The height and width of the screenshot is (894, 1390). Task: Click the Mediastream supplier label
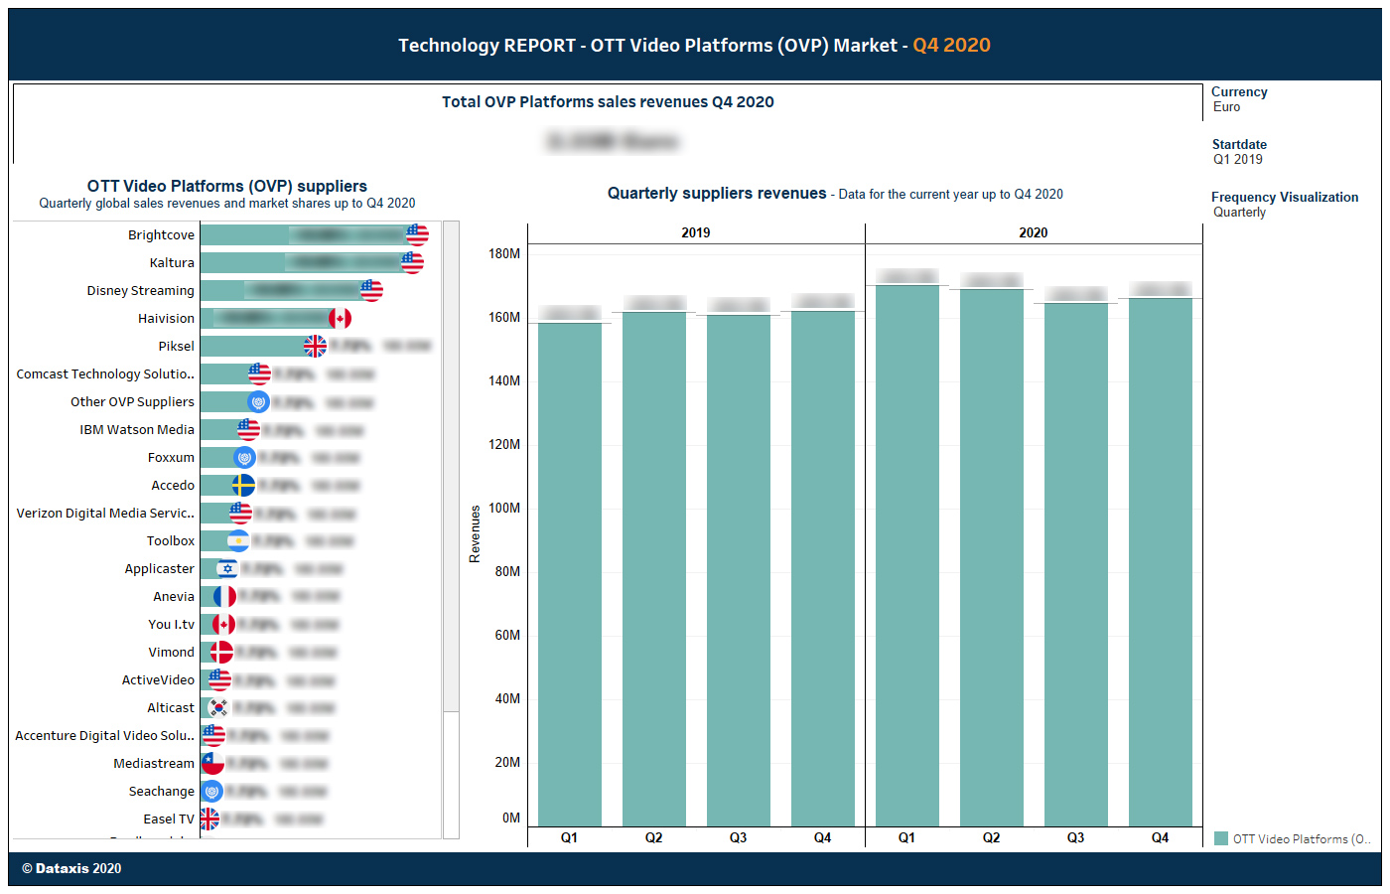[x=154, y=764]
